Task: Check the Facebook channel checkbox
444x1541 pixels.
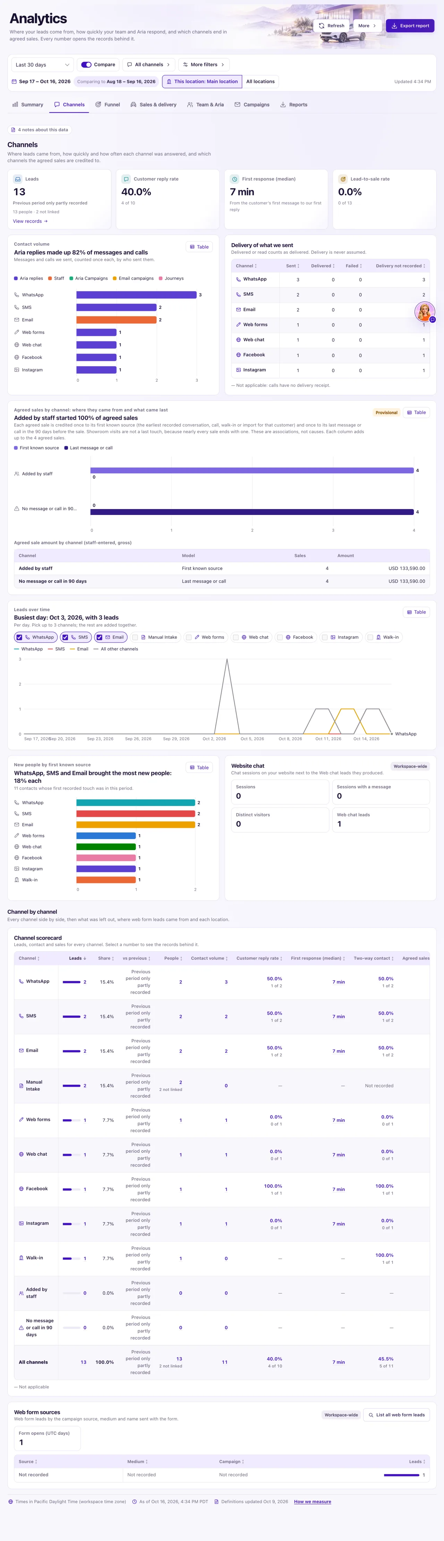Action: [280, 637]
